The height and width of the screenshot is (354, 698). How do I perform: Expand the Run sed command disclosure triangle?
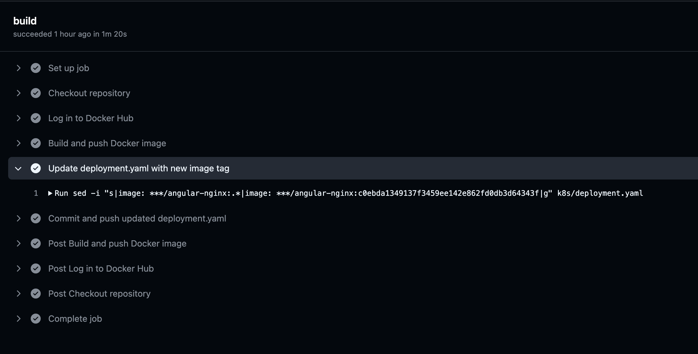(50, 193)
